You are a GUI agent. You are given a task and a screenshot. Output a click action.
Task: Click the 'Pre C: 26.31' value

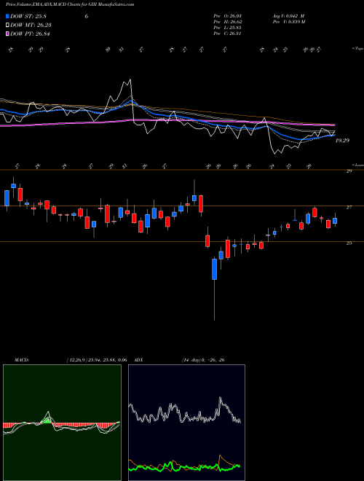tap(228, 34)
